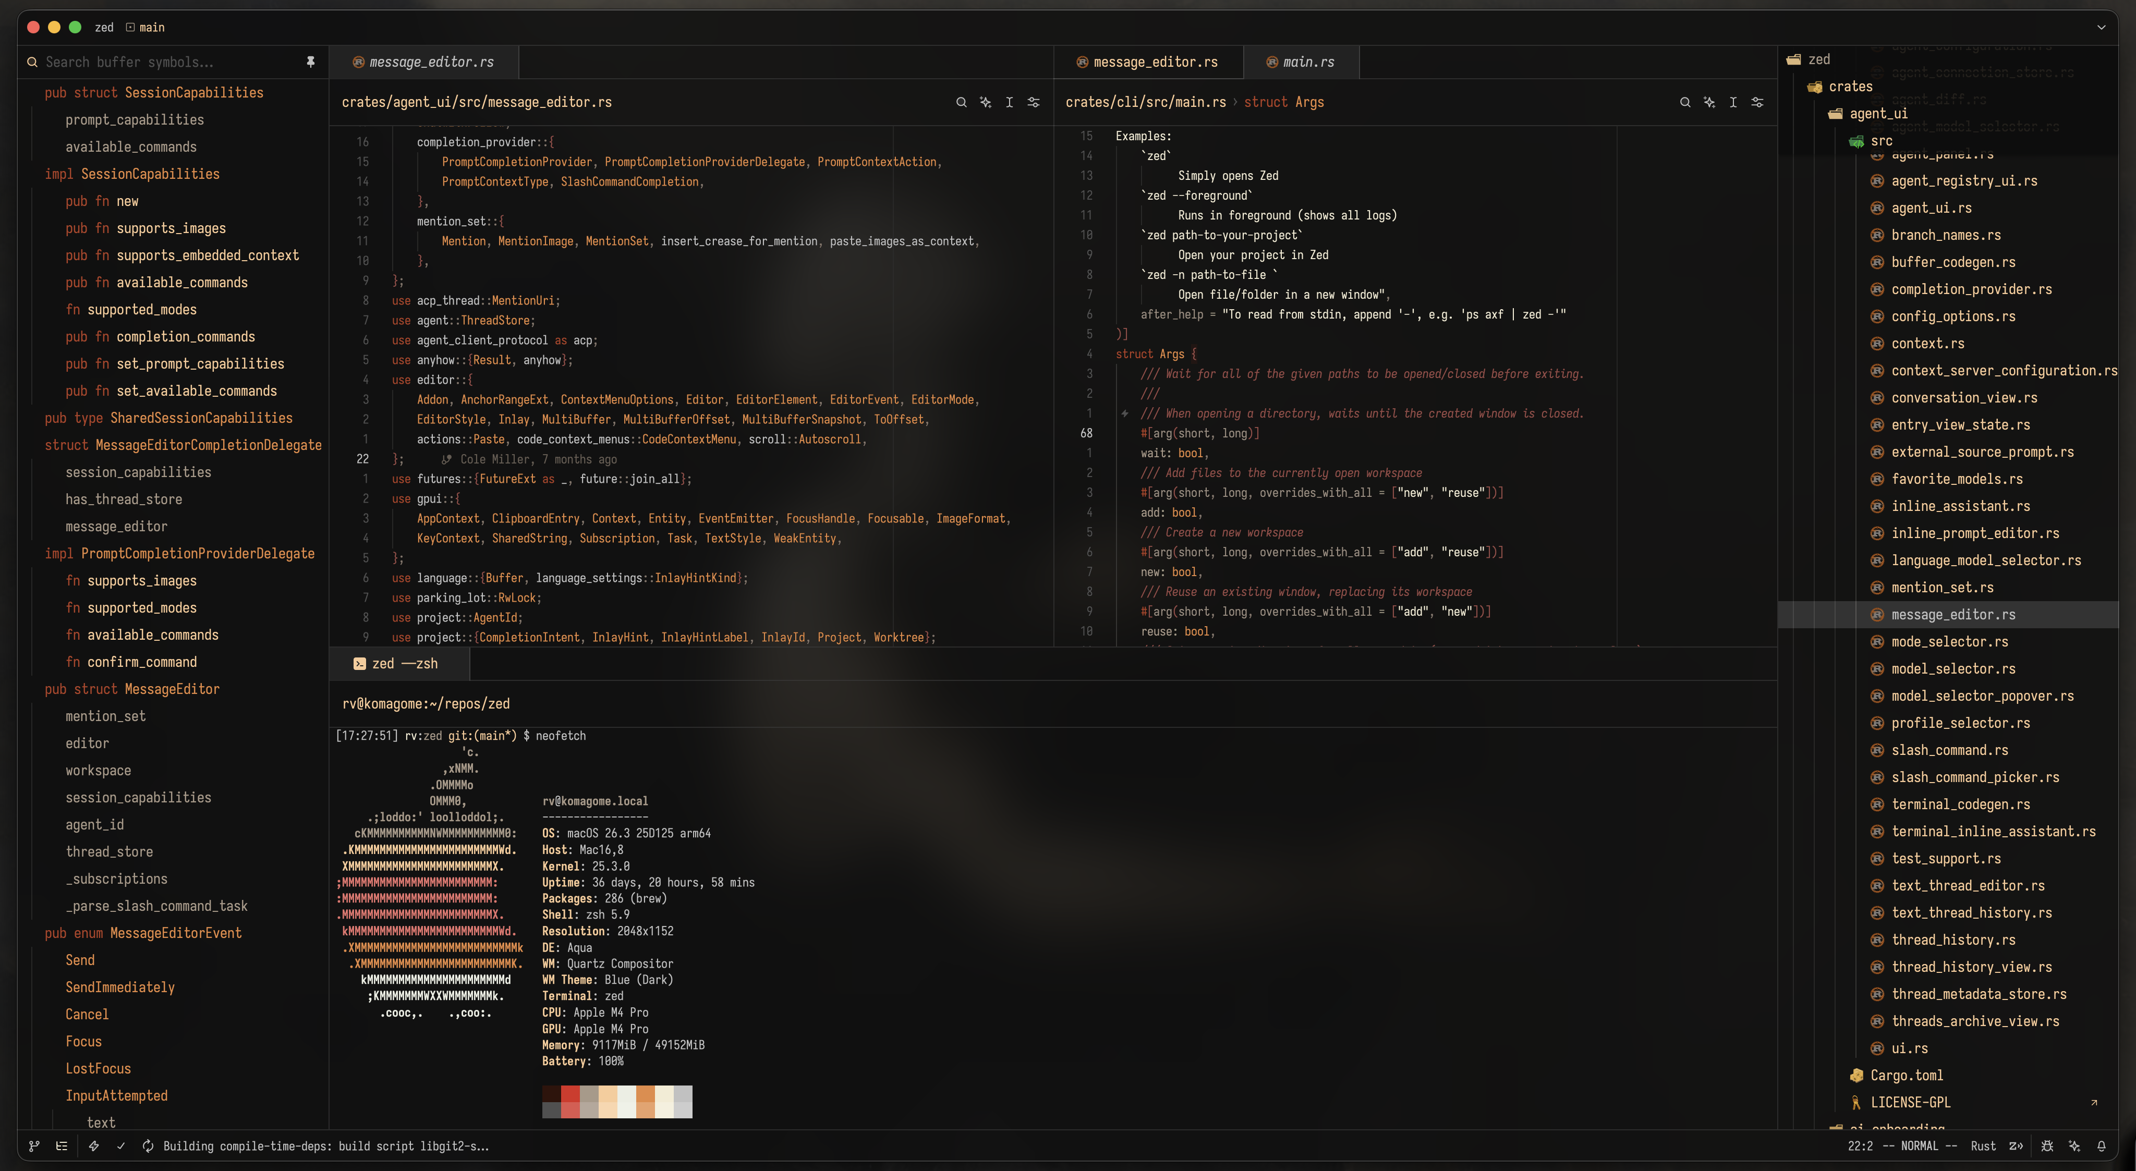Screen dimensions: 2136x1171
Task: Switch to right pane message_editor.rs tab
Action: (1148, 62)
